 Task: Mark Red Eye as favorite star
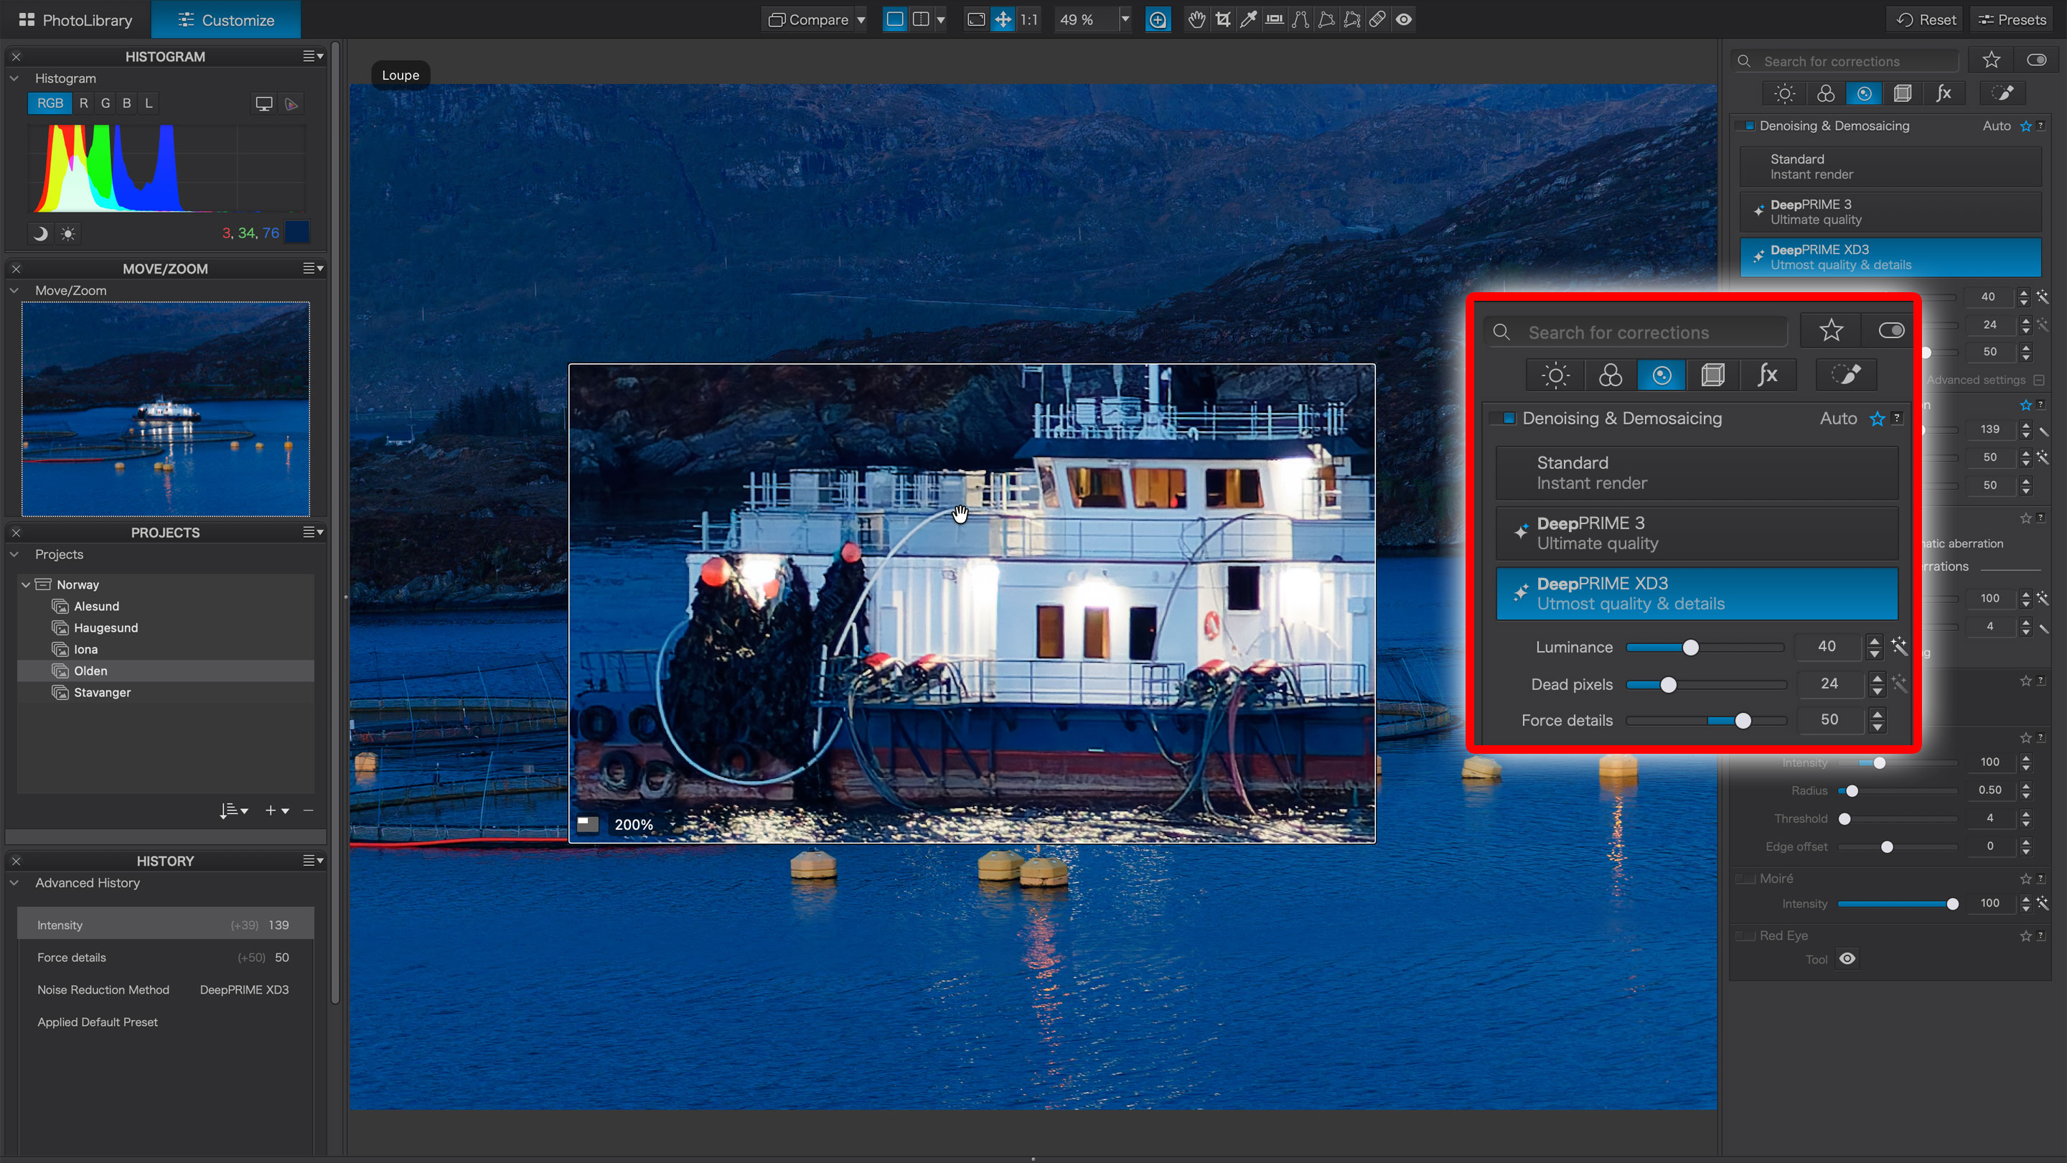[x=2026, y=936]
